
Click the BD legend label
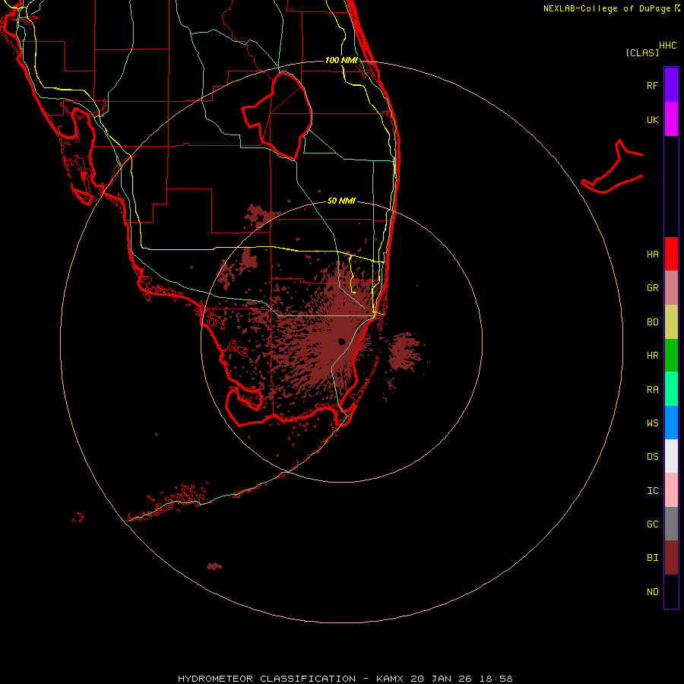652,322
